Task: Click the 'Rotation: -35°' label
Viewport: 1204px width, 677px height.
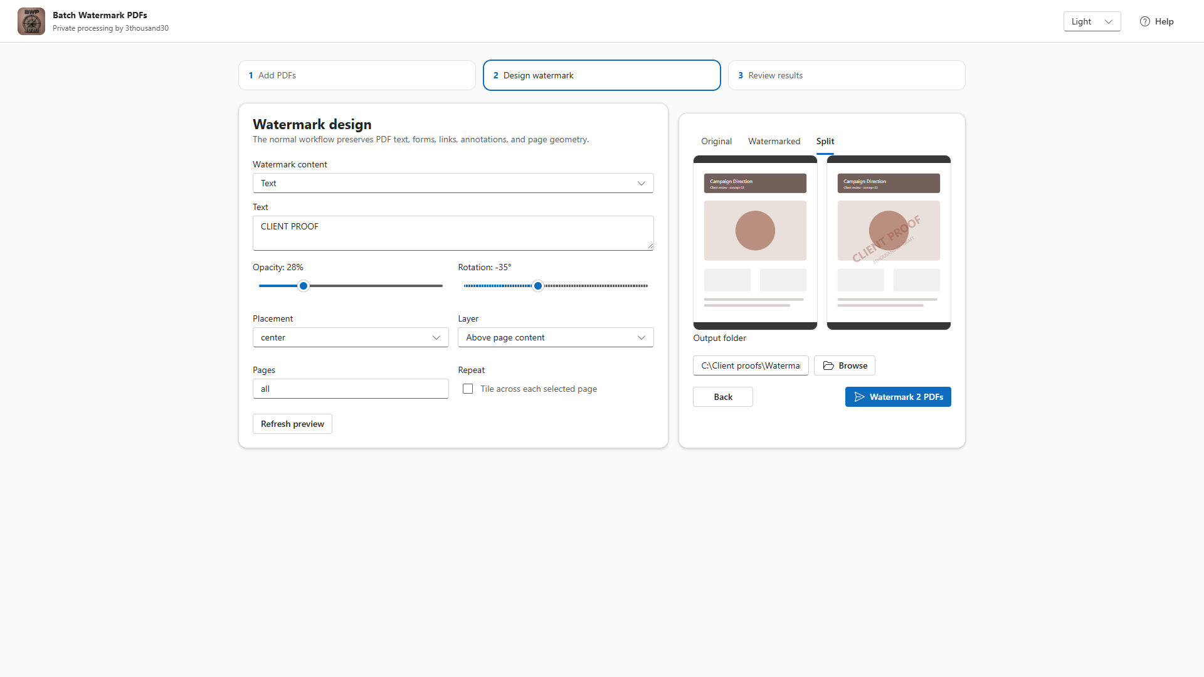Action: [485, 267]
